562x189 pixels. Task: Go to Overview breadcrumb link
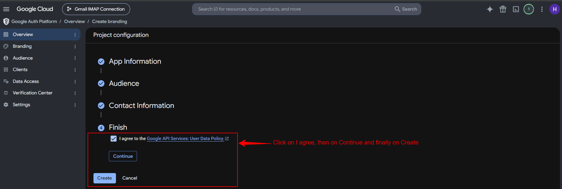pos(75,22)
